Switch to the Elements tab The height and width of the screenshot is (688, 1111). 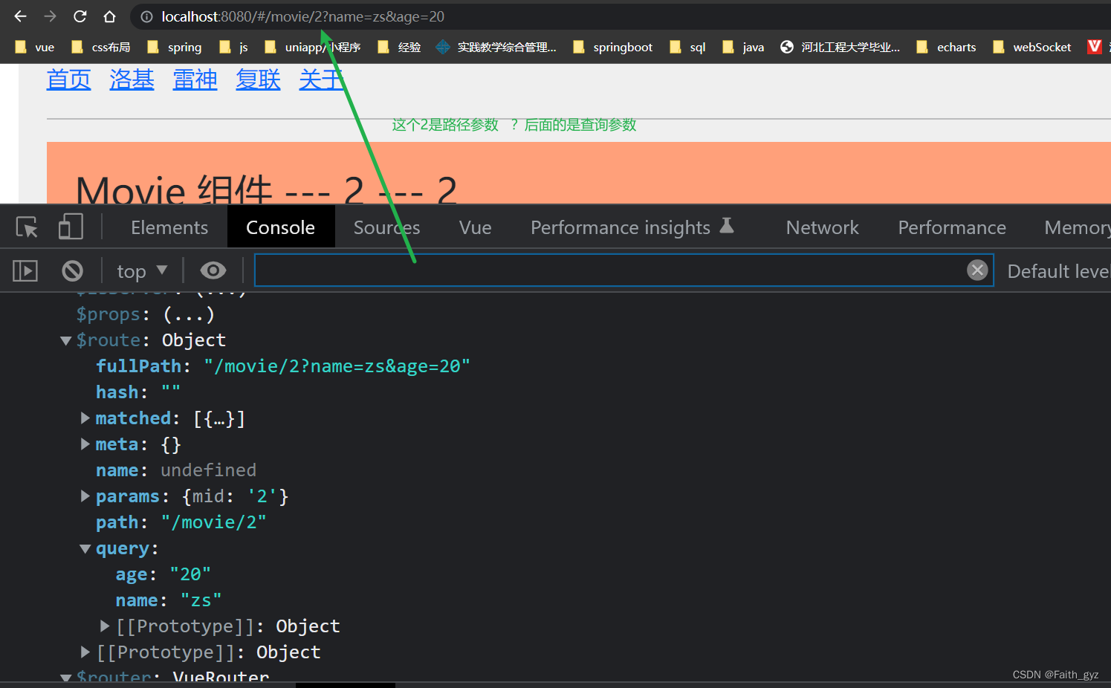[x=169, y=227]
